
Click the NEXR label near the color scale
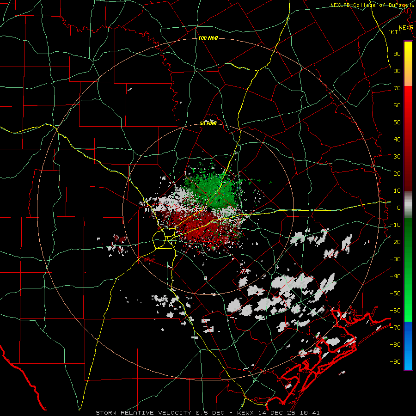406,28
